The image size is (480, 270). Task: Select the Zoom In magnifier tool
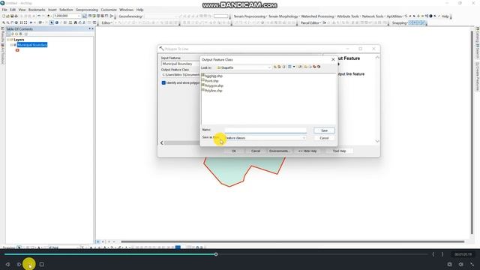(4, 22)
